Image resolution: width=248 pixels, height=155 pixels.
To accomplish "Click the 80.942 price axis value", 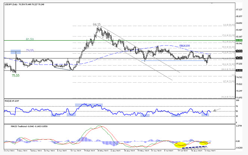I will pos(239,43).
